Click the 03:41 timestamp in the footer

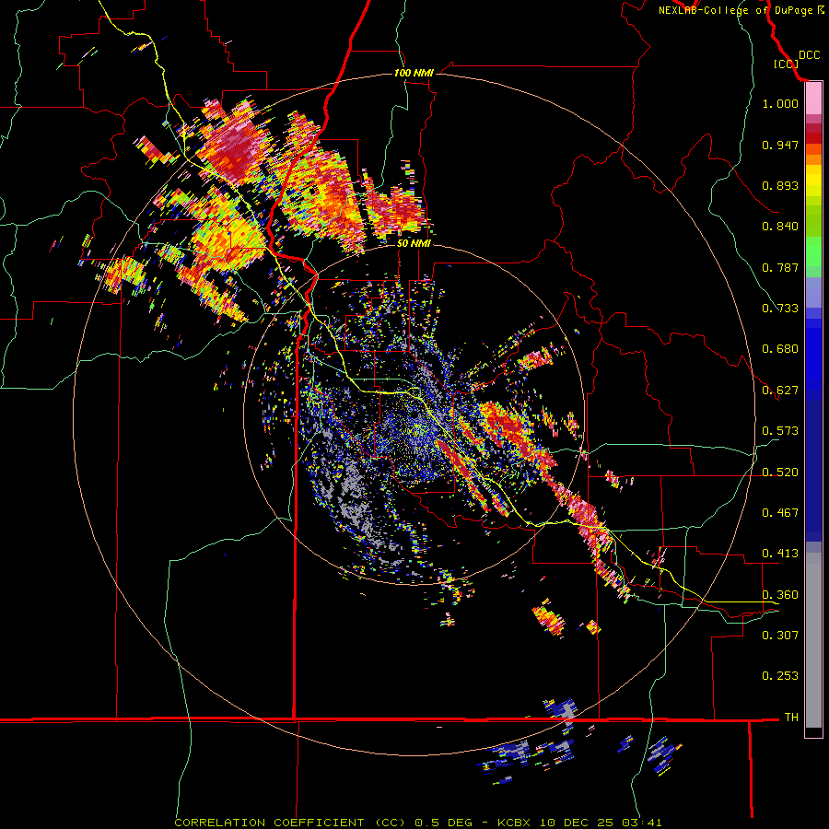click(642, 823)
